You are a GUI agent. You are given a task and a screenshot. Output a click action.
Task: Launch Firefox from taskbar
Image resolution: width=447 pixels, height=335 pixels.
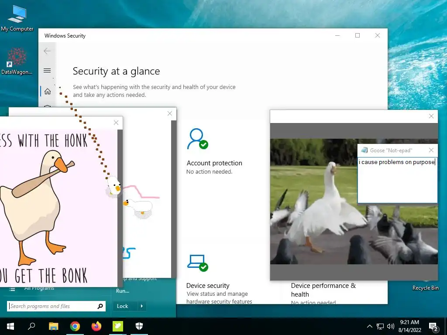coord(96,326)
